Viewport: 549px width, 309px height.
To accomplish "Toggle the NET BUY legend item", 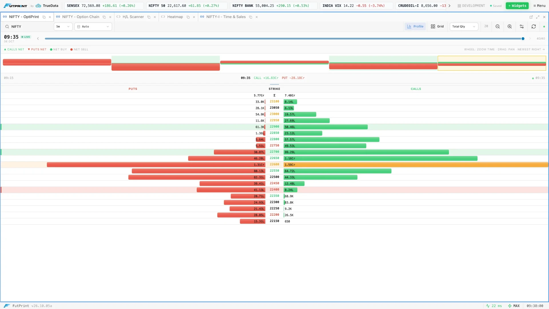I will coord(58,49).
